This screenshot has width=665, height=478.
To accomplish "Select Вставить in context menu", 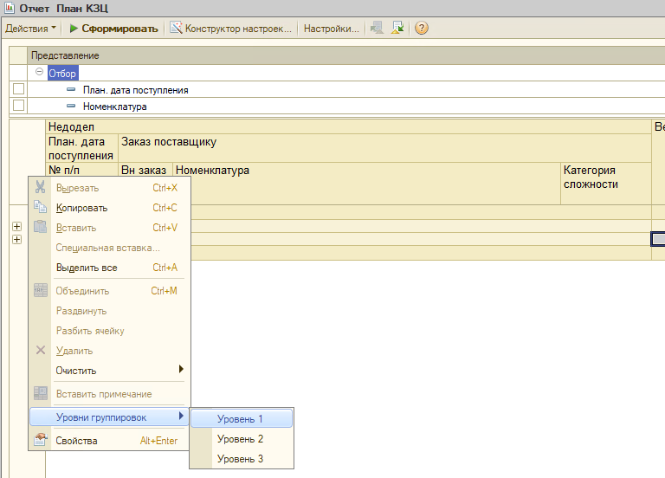I will (109, 228).
